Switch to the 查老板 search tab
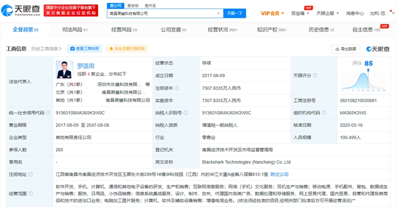 point(133,5)
